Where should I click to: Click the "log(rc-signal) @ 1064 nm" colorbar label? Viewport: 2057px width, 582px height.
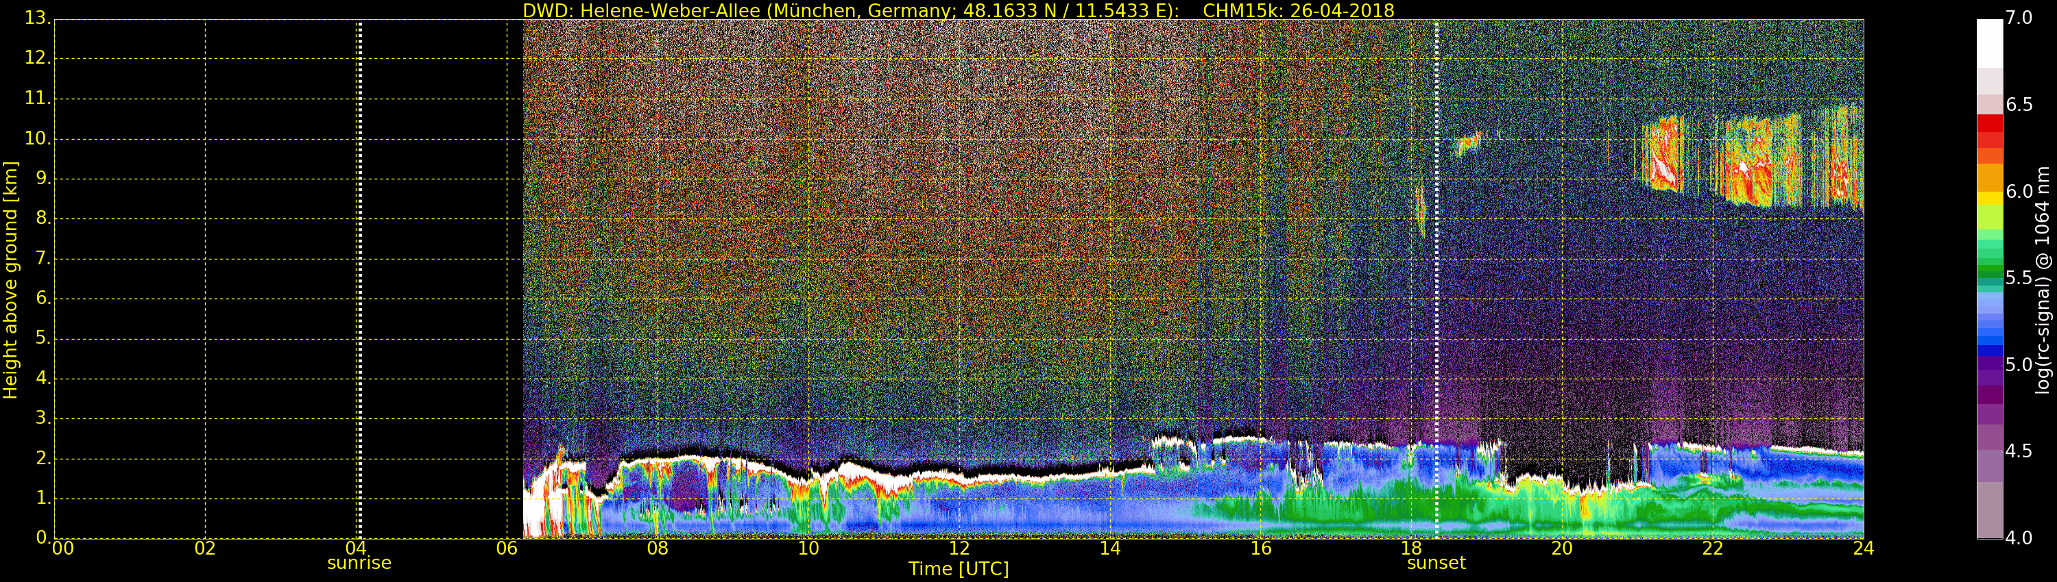point(2042,280)
